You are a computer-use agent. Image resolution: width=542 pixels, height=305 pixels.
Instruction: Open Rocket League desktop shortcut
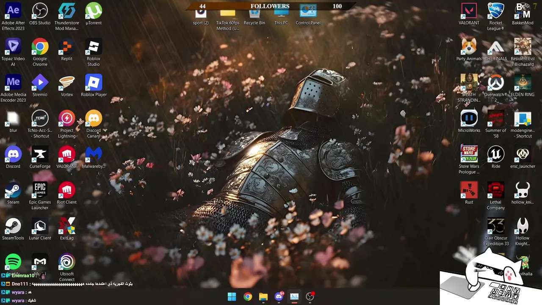click(x=496, y=17)
